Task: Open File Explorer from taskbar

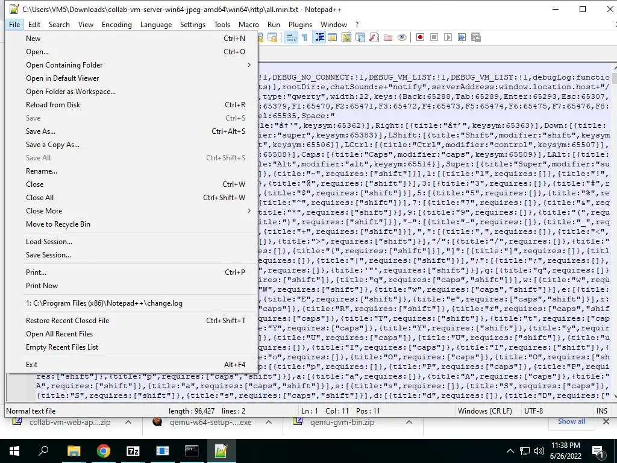Action: pos(74,451)
